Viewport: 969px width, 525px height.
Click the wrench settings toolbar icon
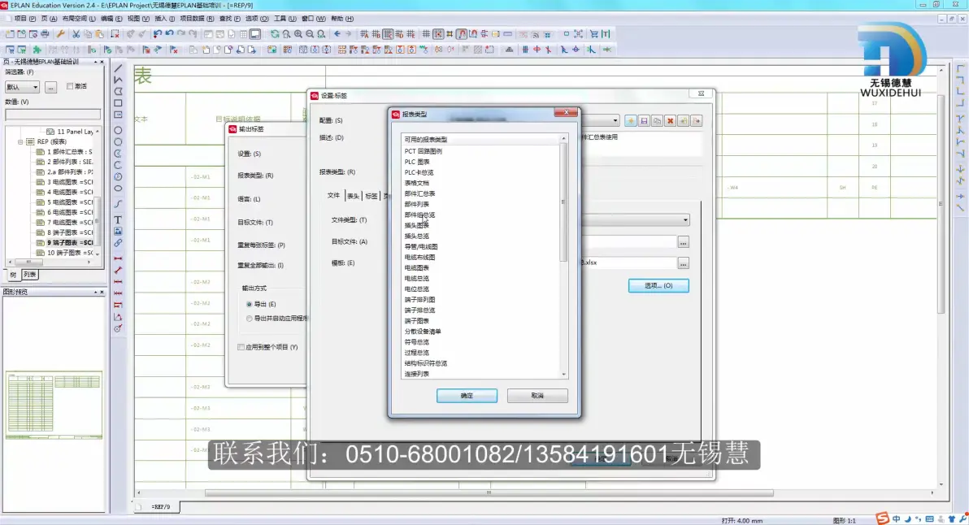click(60, 34)
